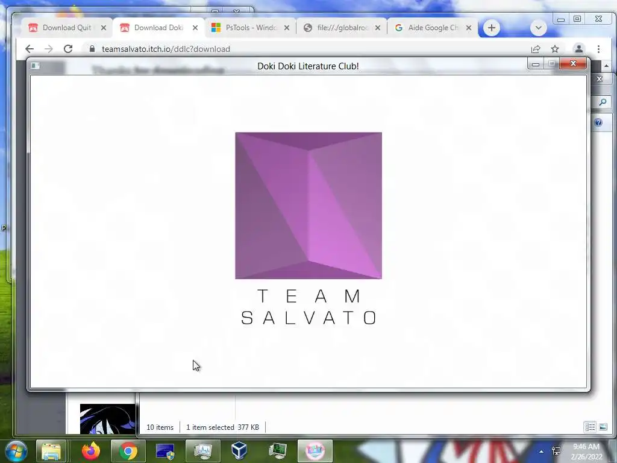Expand the tab search dropdown arrow
Viewport: 617px width, 463px height.
[538, 28]
